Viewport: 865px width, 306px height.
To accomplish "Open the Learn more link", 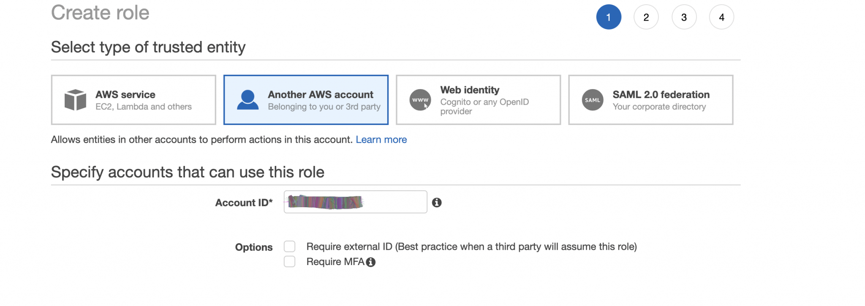I will point(381,139).
